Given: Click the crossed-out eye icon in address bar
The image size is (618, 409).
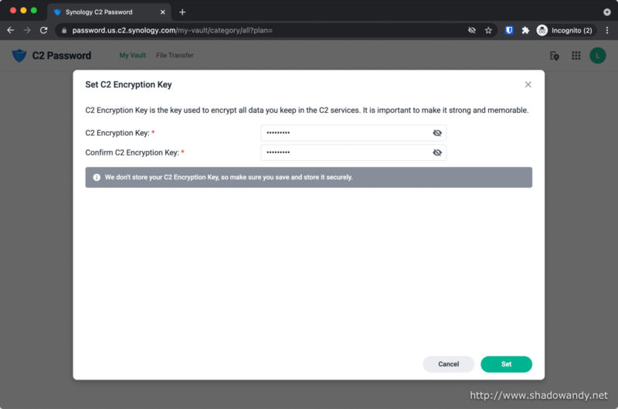Looking at the screenshot, I should click(x=472, y=30).
